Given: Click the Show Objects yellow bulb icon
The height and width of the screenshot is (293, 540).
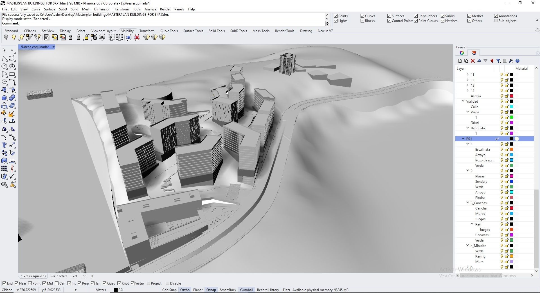Looking at the screenshot, I should point(13,37).
